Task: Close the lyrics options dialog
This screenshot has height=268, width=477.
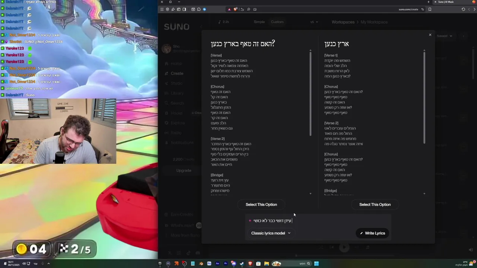Action: (x=430, y=35)
